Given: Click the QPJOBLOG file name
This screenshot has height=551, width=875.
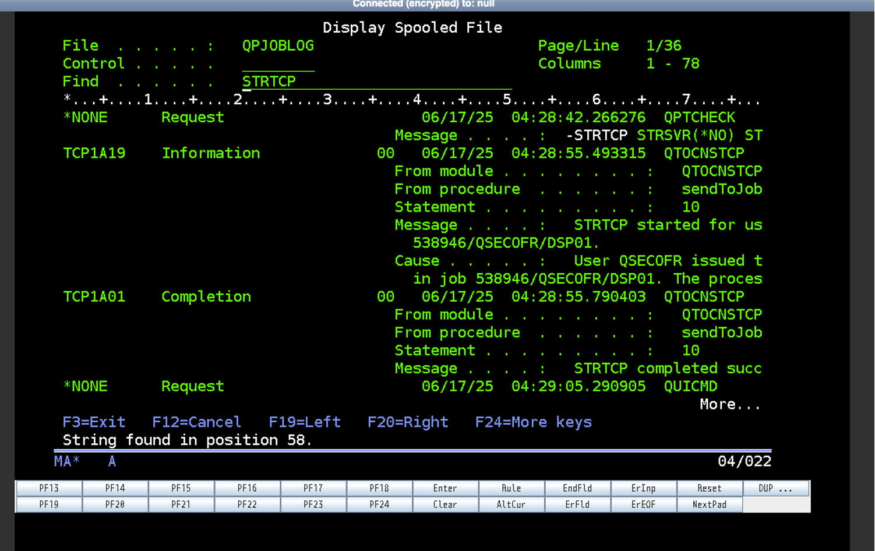Looking at the screenshot, I should click(278, 45).
